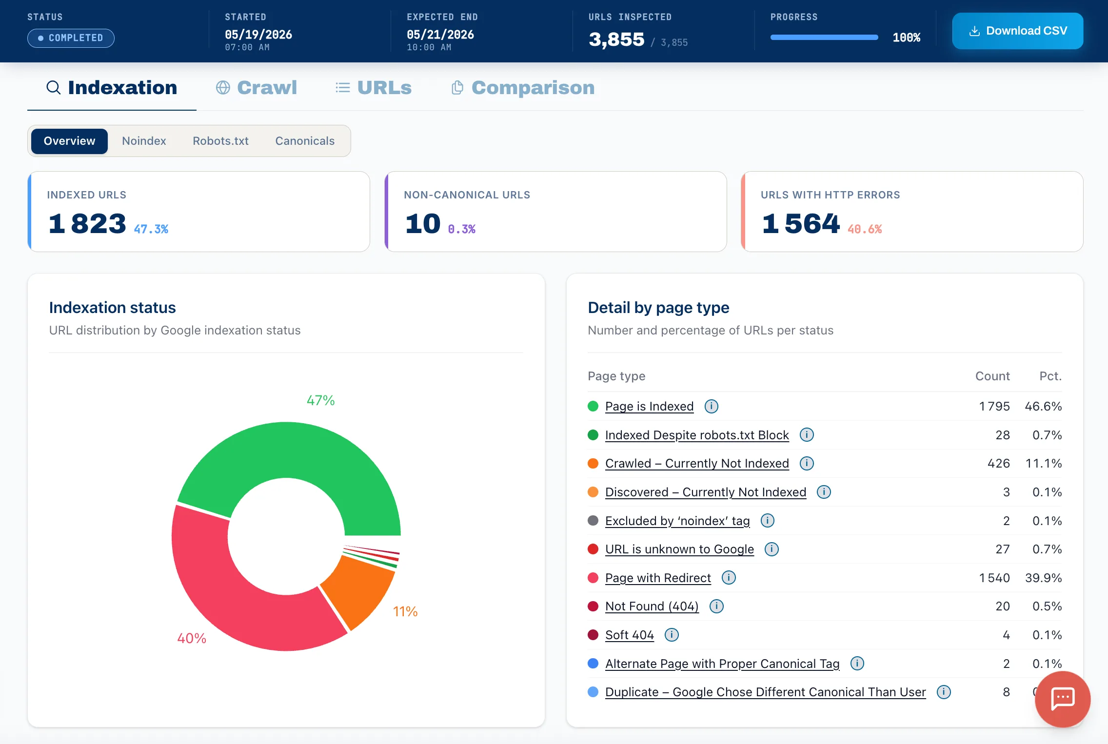Screen dimensions: 1108x744
Task: Click the 47% chart label
Action: 320,400
